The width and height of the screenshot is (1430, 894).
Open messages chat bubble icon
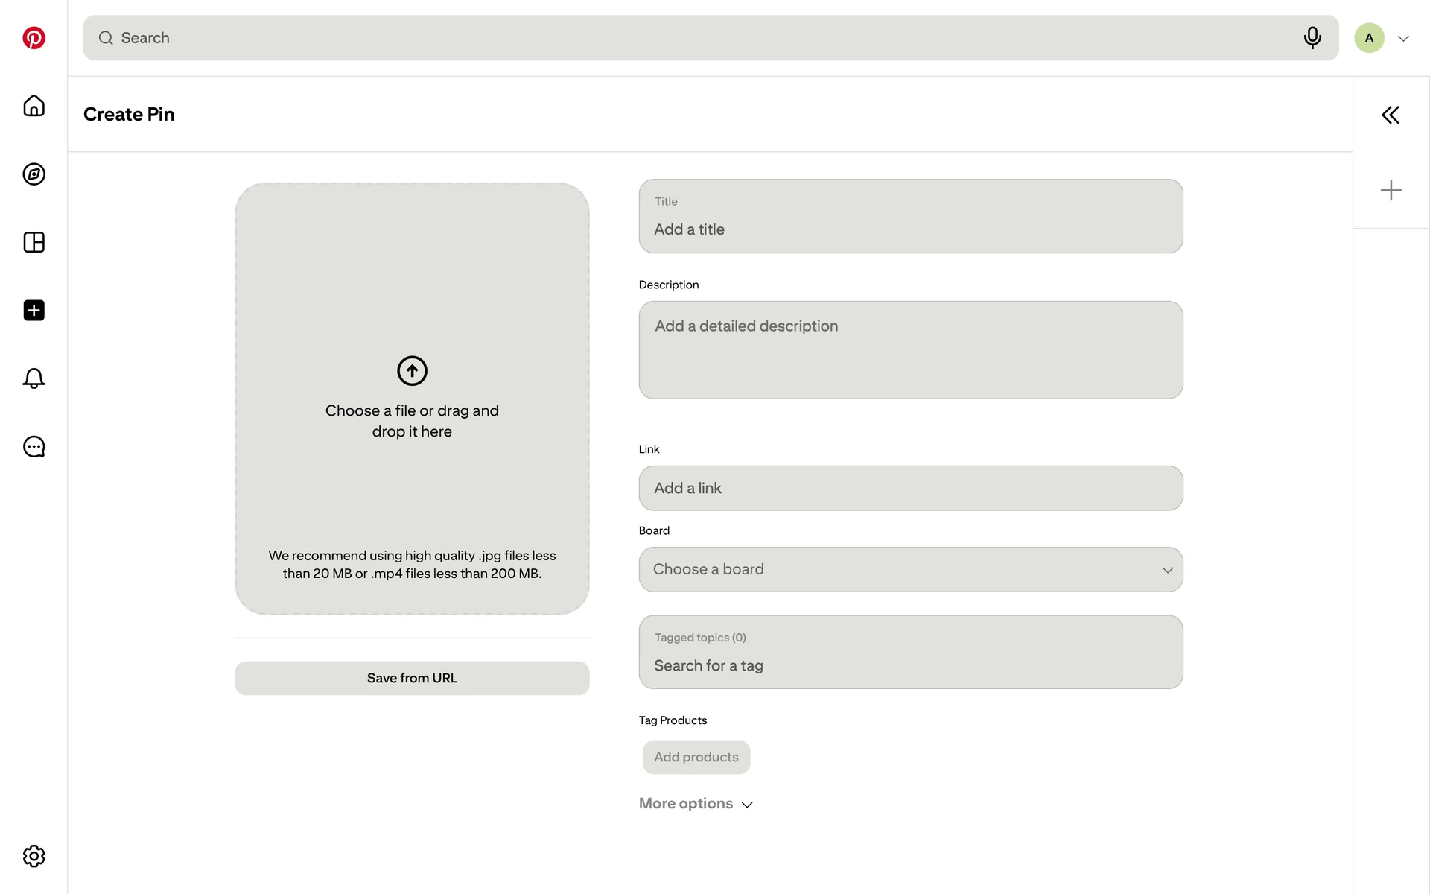pyautogui.click(x=34, y=447)
